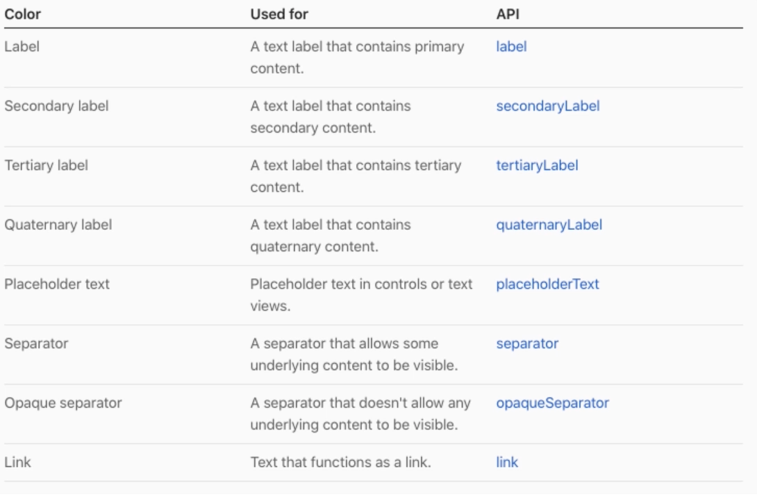Click the Separator color name cell
This screenshot has height=497, width=757.
click(x=36, y=344)
